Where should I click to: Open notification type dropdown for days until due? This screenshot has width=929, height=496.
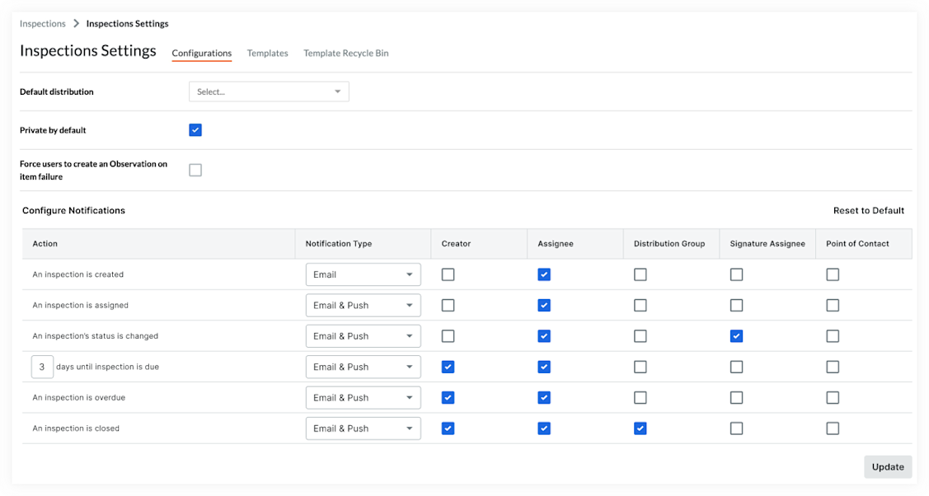(364, 367)
